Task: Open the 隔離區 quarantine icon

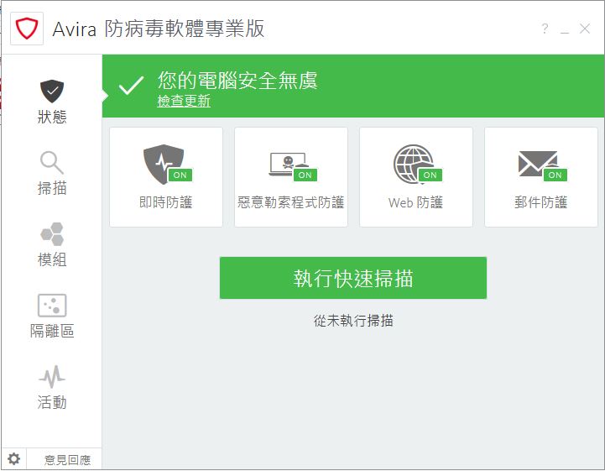Action: point(52,306)
